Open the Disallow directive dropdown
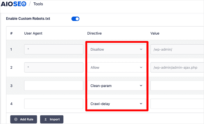Image resolution: width=204 pixels, height=124 pixels. (x=117, y=49)
